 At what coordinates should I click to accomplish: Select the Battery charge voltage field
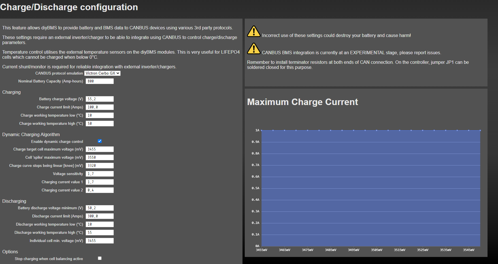tap(99, 99)
